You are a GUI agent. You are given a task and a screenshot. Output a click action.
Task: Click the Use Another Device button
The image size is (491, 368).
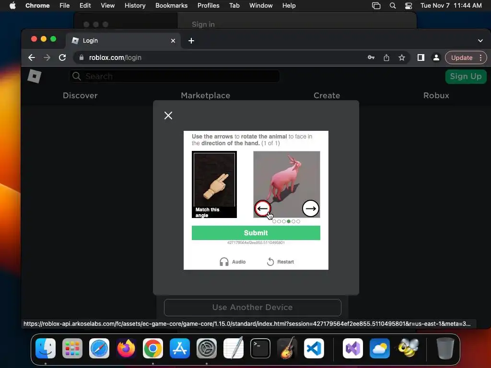pyautogui.click(x=252, y=307)
